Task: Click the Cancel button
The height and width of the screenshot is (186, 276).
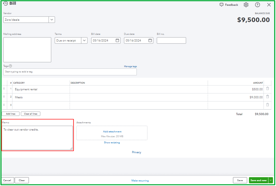Action: click(x=7, y=180)
